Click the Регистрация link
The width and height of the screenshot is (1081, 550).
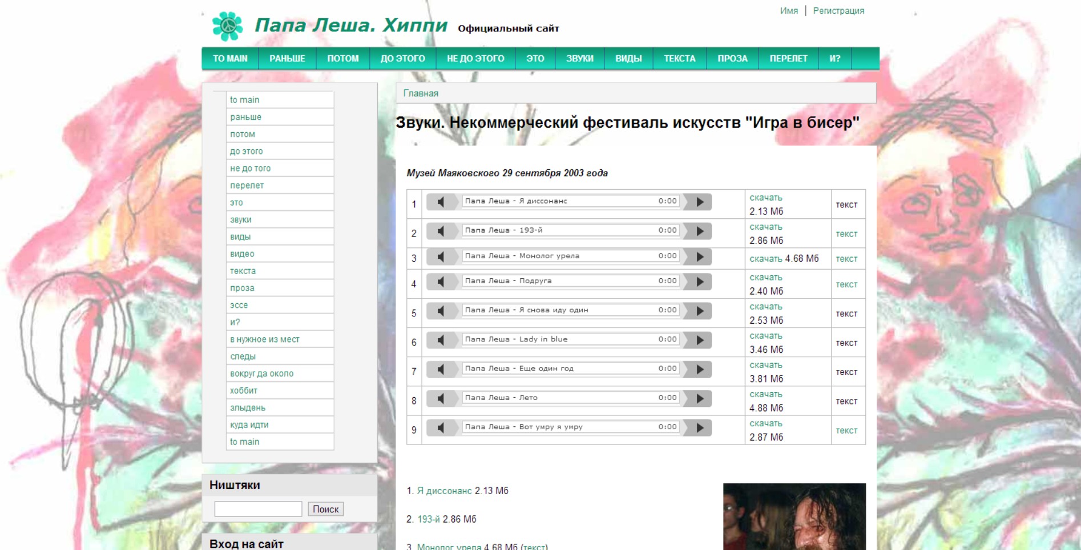(838, 11)
